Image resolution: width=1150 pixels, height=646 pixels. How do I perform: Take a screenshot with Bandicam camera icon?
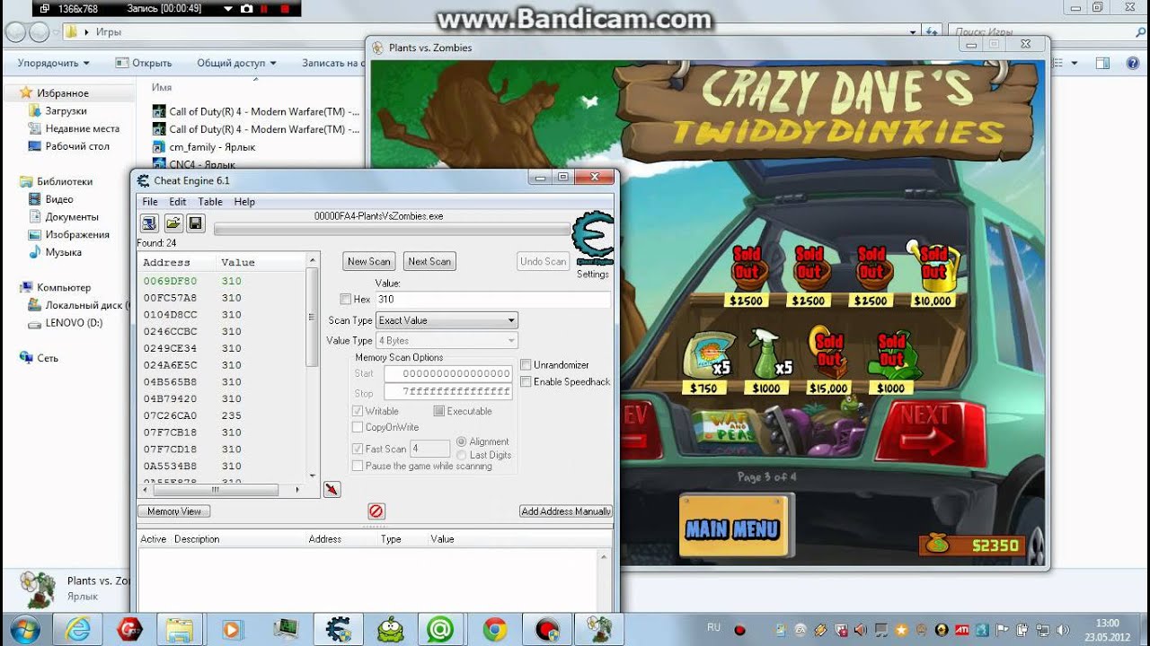click(246, 9)
